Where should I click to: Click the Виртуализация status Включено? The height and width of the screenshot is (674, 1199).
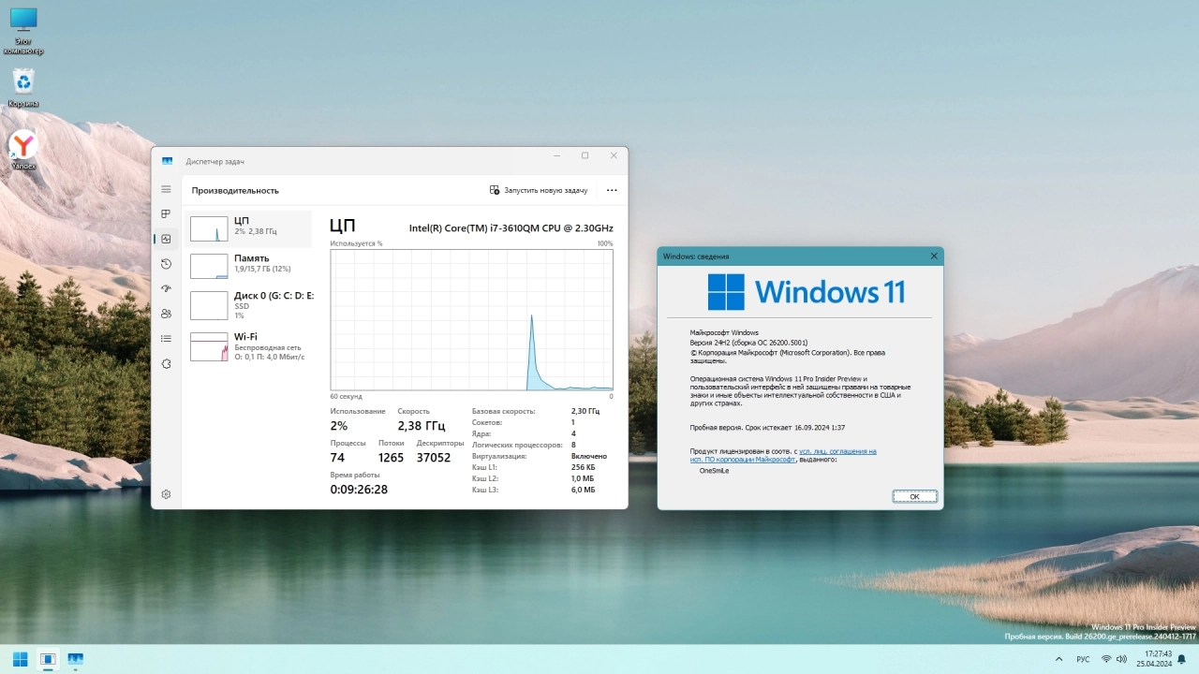[x=589, y=456]
